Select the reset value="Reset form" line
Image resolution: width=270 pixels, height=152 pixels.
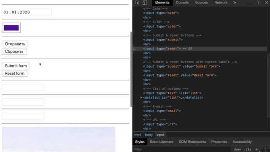(x=180, y=75)
